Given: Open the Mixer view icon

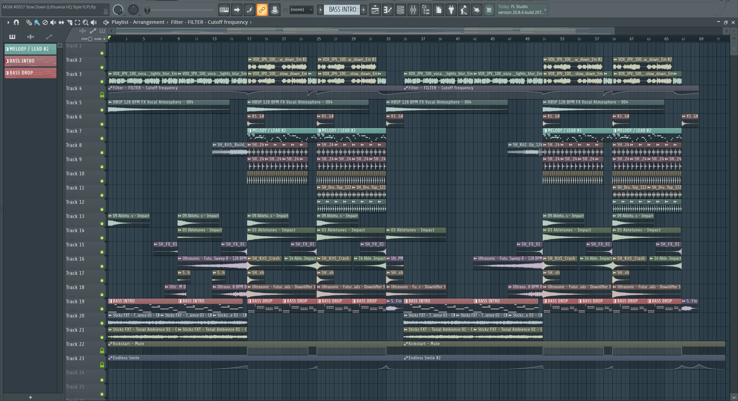Looking at the screenshot, I should coord(413,10).
